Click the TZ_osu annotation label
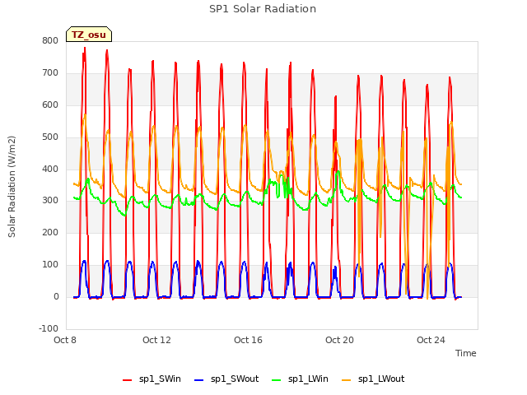This screenshot has height=395, width=527. pyautogui.click(x=89, y=35)
